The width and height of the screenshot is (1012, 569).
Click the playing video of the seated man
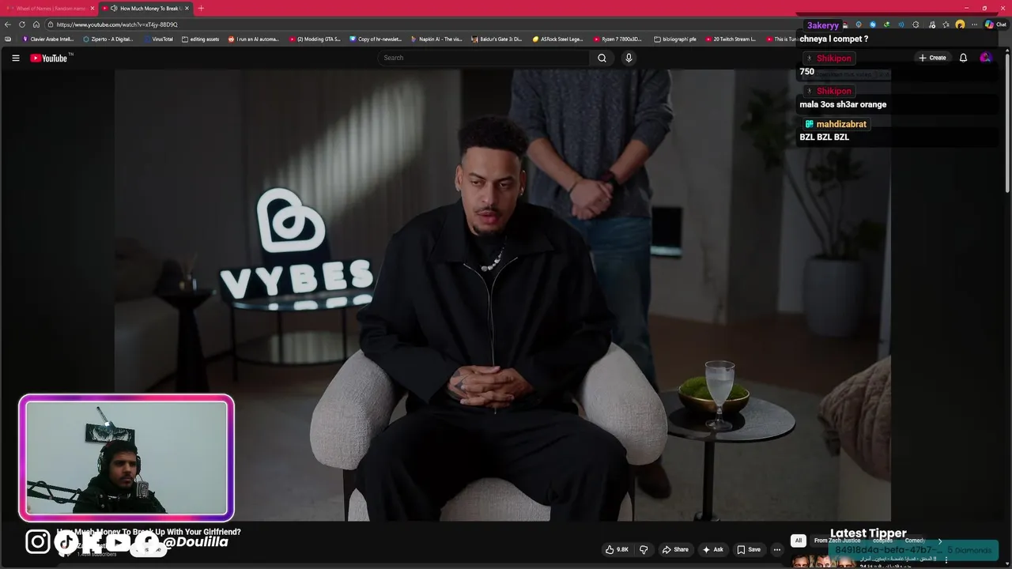[x=503, y=295]
